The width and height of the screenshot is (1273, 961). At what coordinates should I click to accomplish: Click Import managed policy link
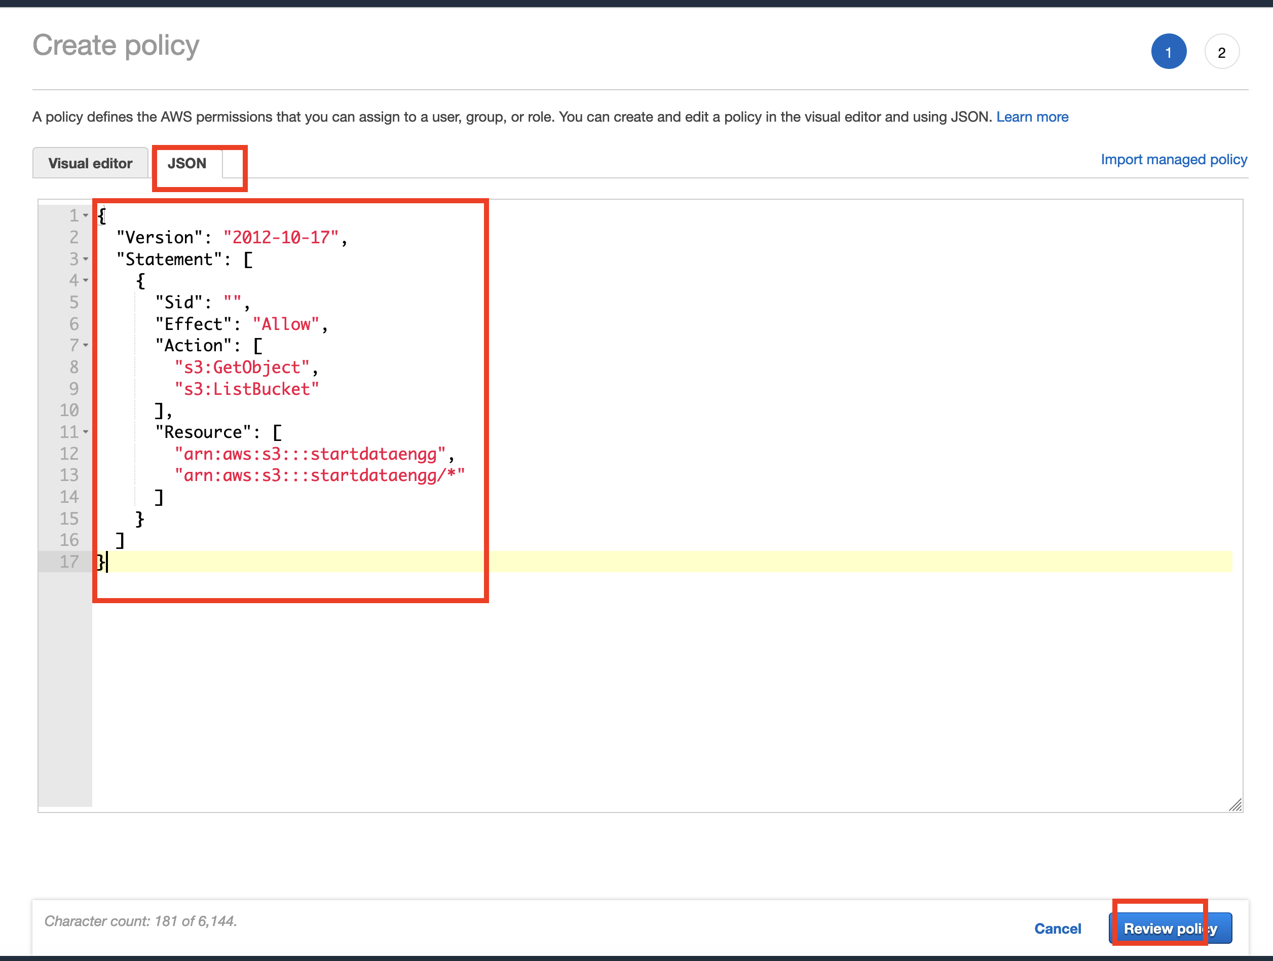1174,159
